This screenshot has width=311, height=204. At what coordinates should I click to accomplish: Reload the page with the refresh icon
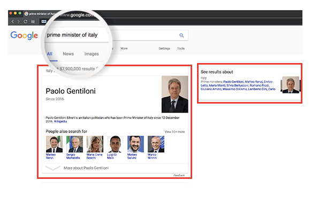coord(26,21)
